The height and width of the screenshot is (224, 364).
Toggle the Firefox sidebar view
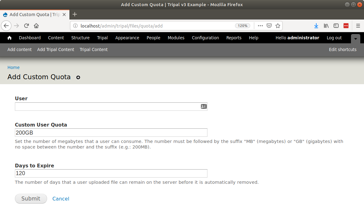pyautogui.click(x=336, y=26)
